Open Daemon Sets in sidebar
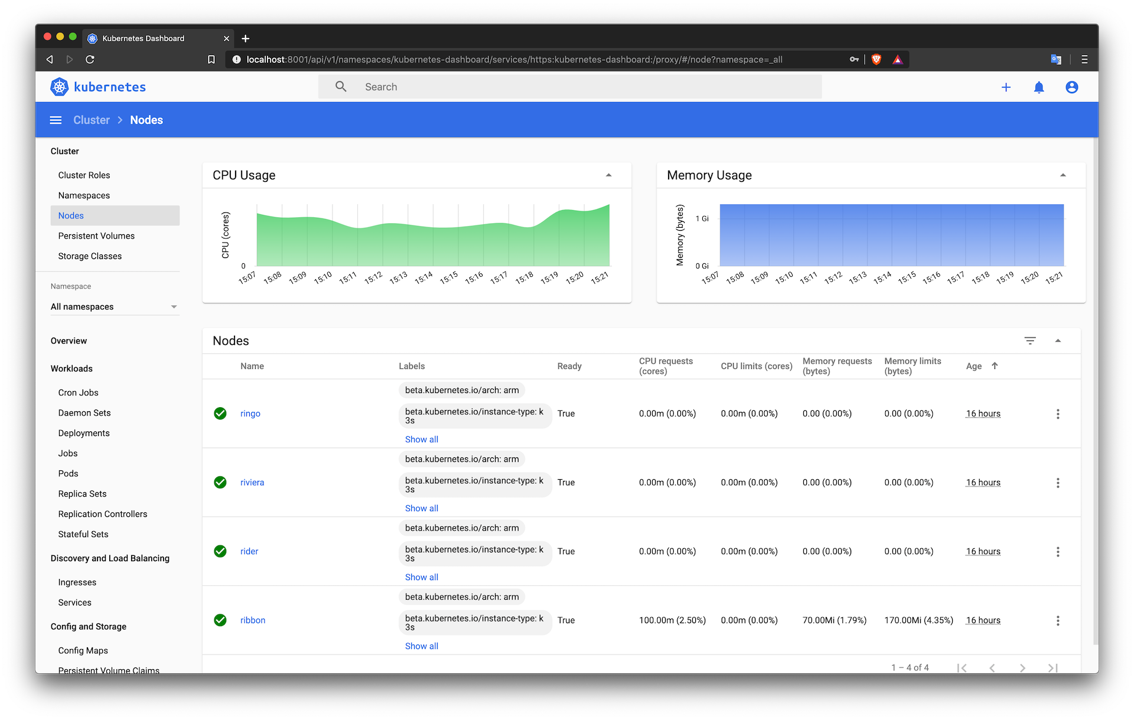This screenshot has width=1134, height=720. click(84, 413)
